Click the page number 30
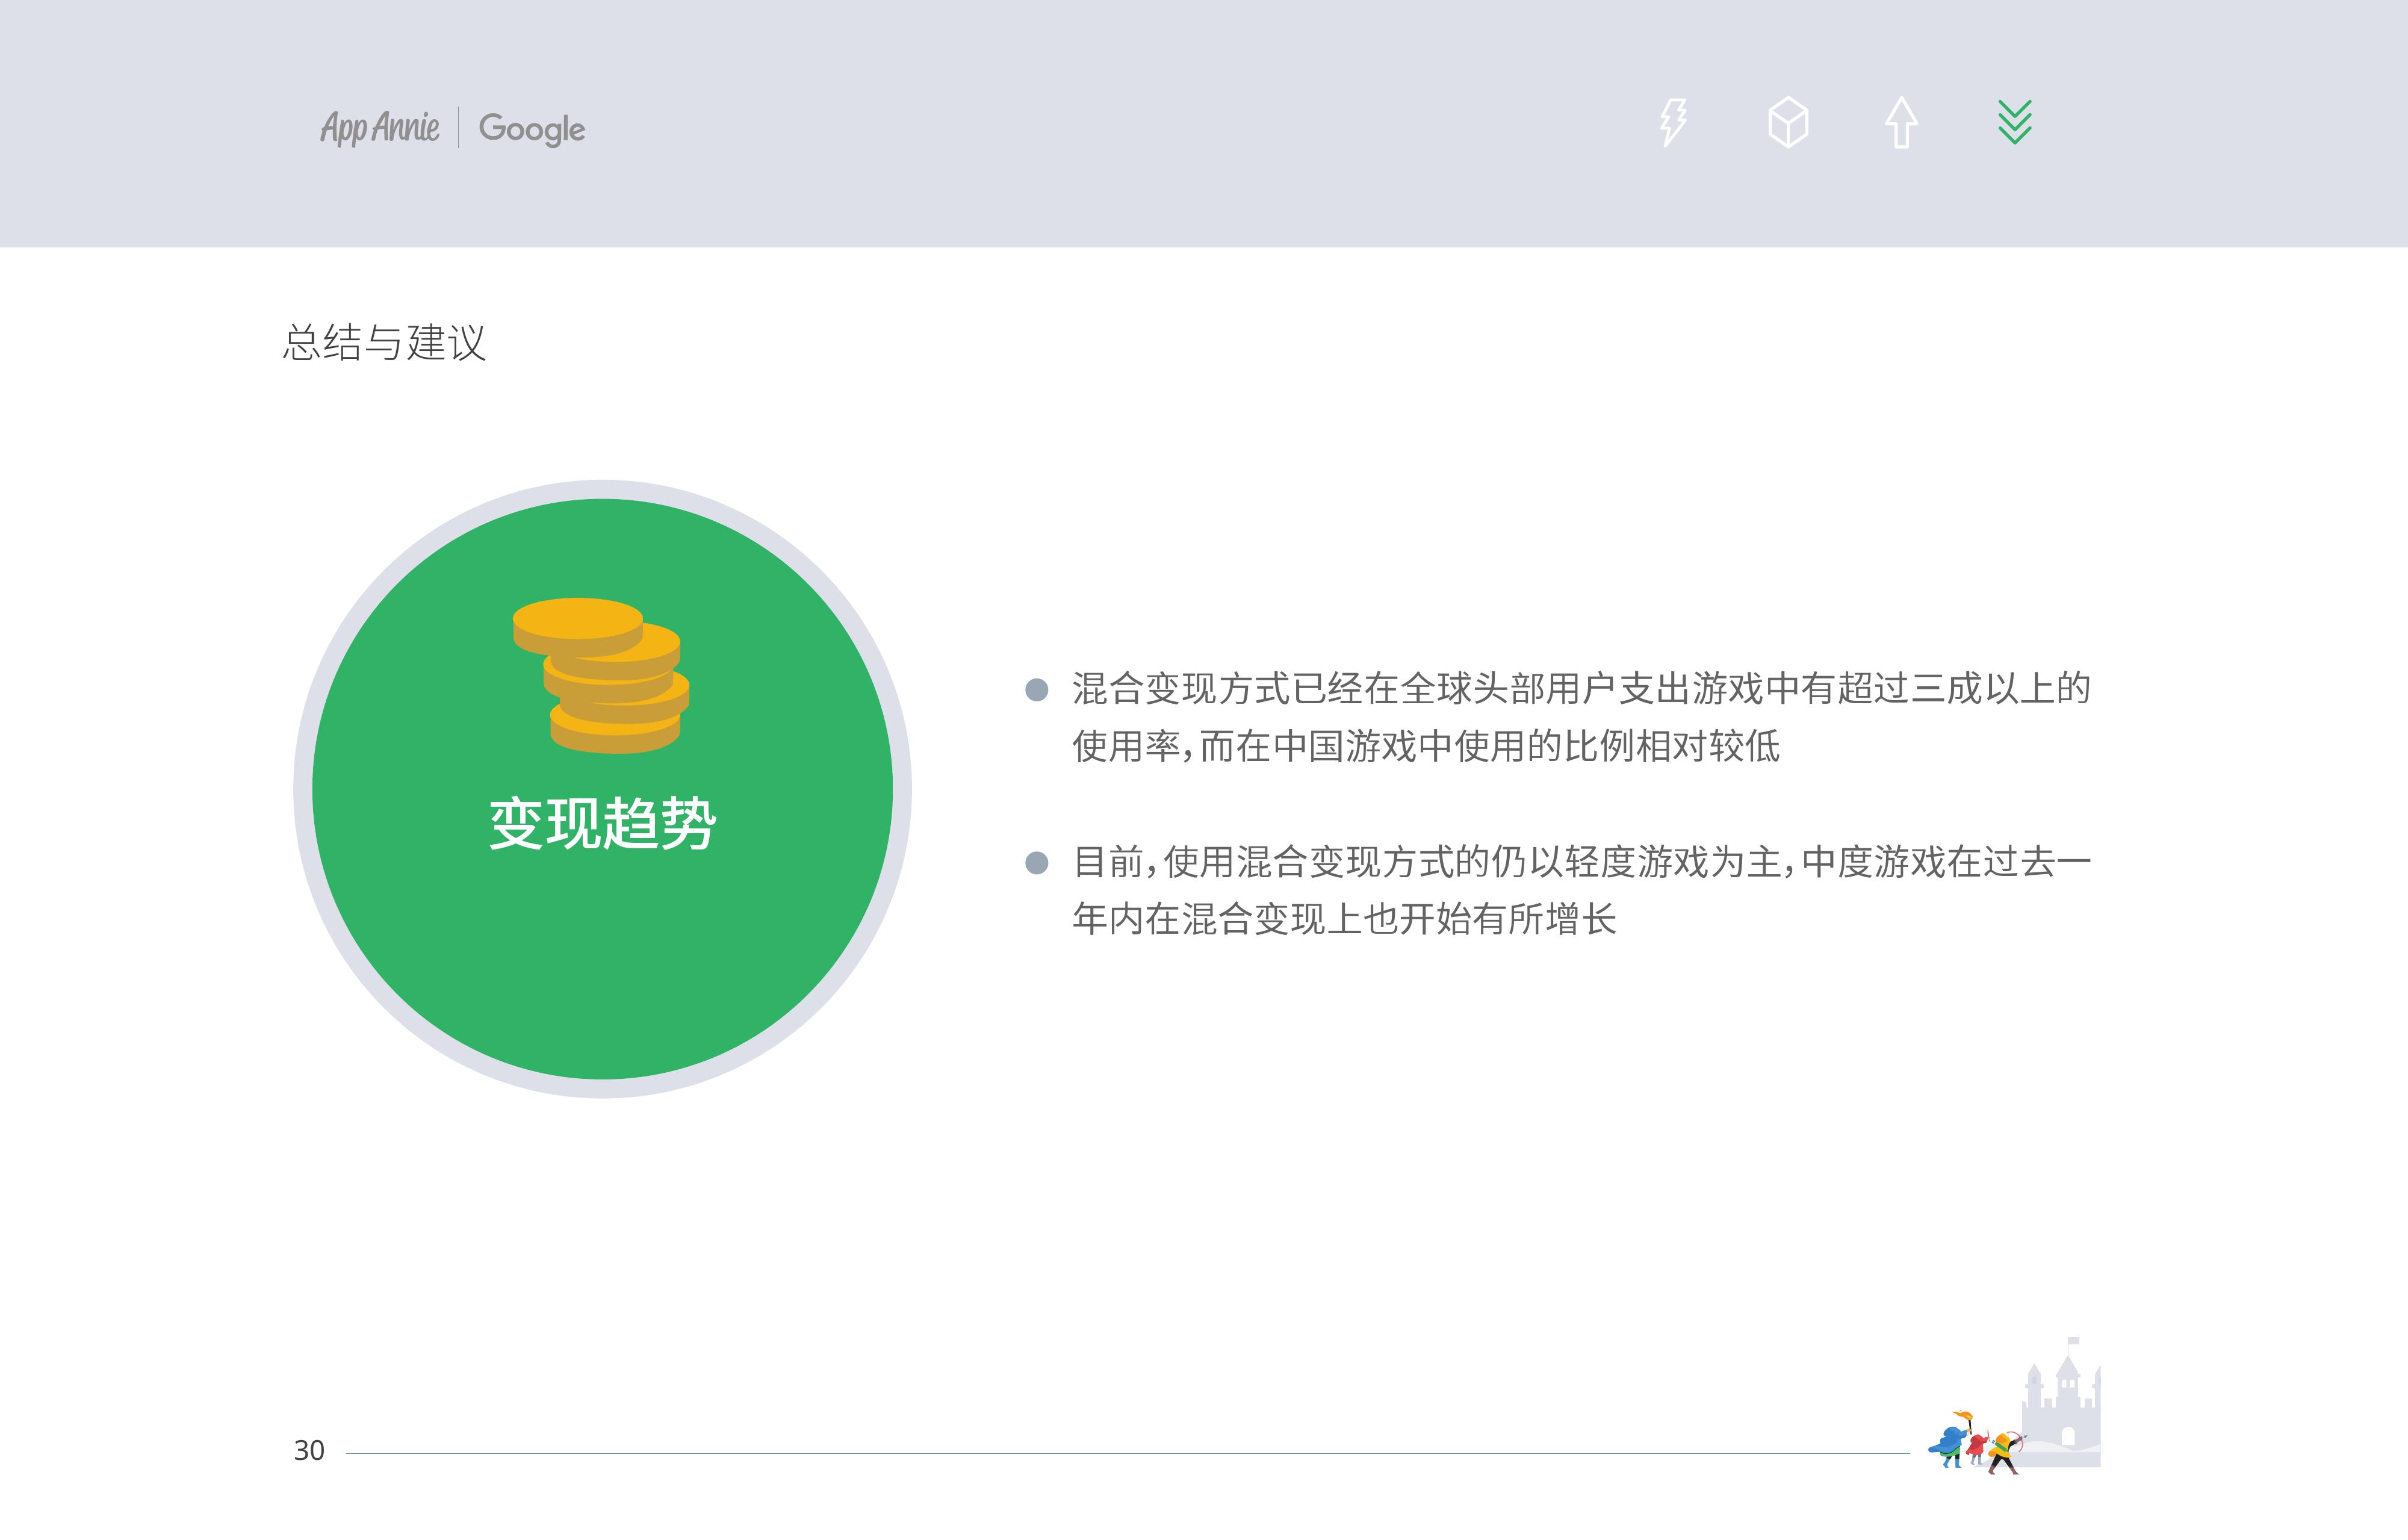Screen dimensions: 2408x1540 coord(309,1451)
